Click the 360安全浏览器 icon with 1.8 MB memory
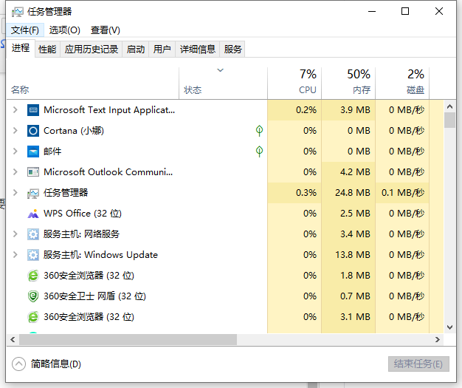The width and height of the screenshot is (462, 388). click(x=33, y=276)
